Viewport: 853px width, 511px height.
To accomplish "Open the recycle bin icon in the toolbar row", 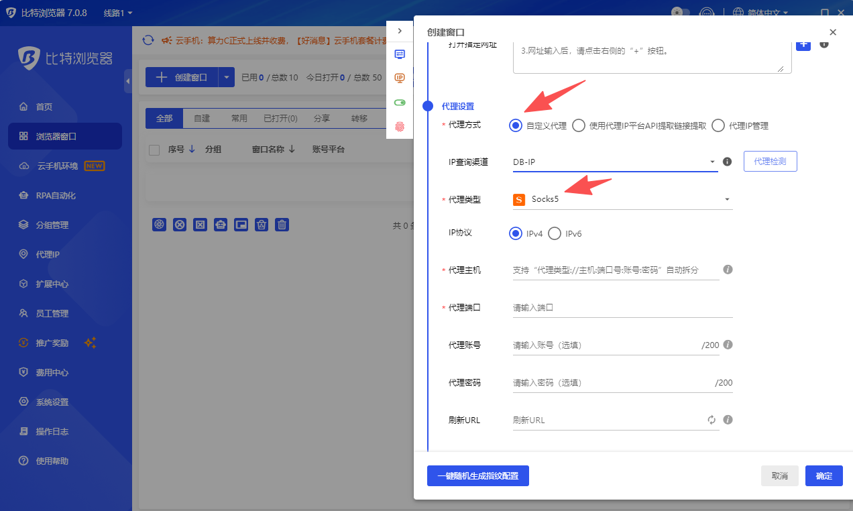I will (262, 225).
